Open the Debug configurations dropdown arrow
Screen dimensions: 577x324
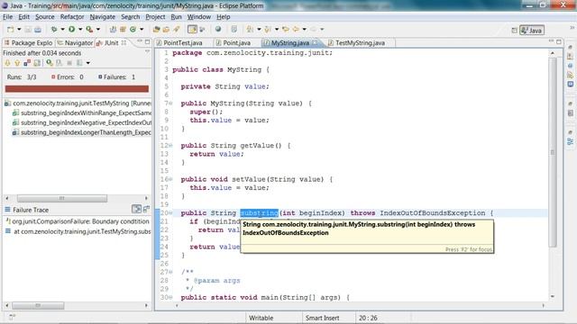click(62, 30)
